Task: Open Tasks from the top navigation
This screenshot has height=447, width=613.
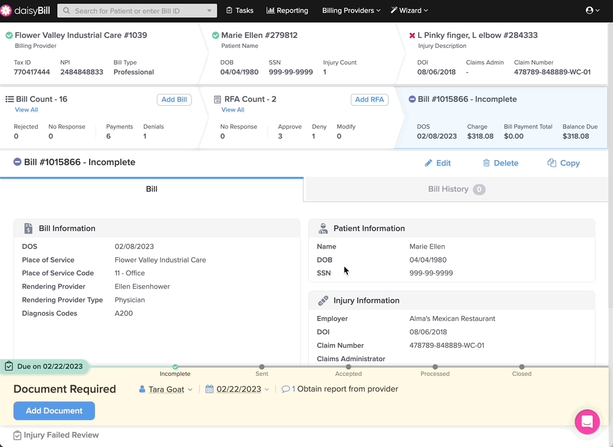Action: tap(240, 11)
